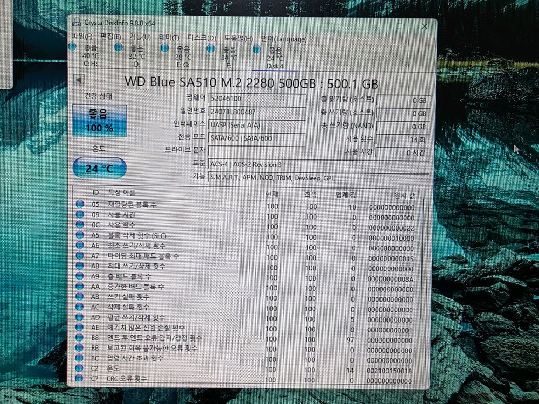
Task: Click the blue health indicator for attribute C2 temperature
Action: [x=80, y=368]
